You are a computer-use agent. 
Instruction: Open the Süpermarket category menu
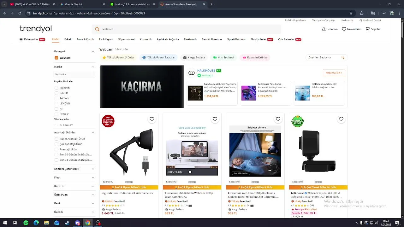point(126,39)
